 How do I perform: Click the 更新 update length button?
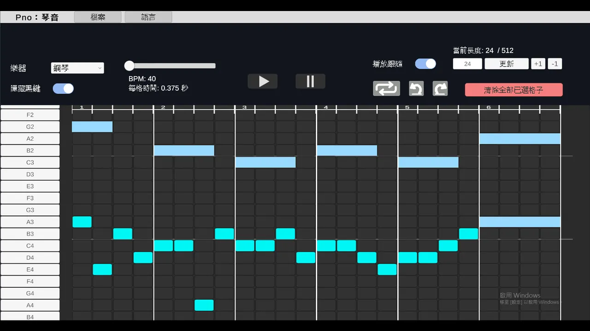507,64
